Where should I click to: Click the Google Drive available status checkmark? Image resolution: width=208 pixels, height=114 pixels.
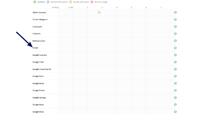pos(175,83)
